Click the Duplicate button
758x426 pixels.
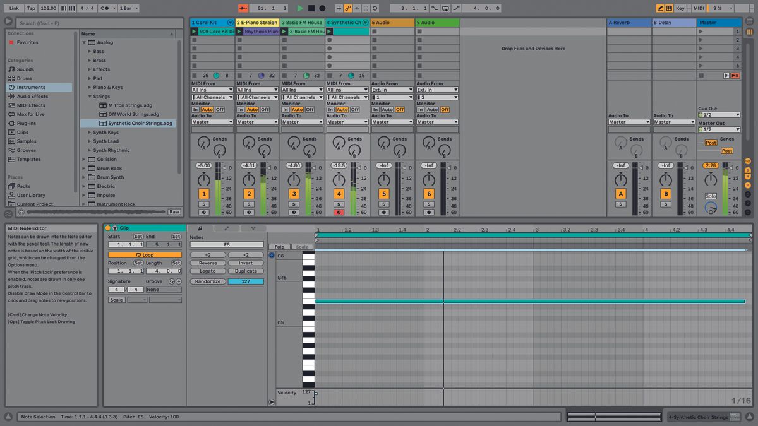point(246,271)
